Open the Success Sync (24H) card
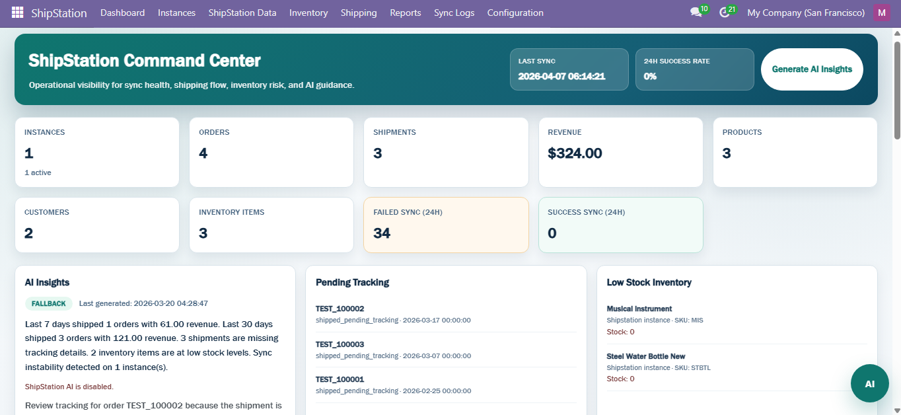Image resolution: width=901 pixels, height=415 pixels. tap(620, 225)
